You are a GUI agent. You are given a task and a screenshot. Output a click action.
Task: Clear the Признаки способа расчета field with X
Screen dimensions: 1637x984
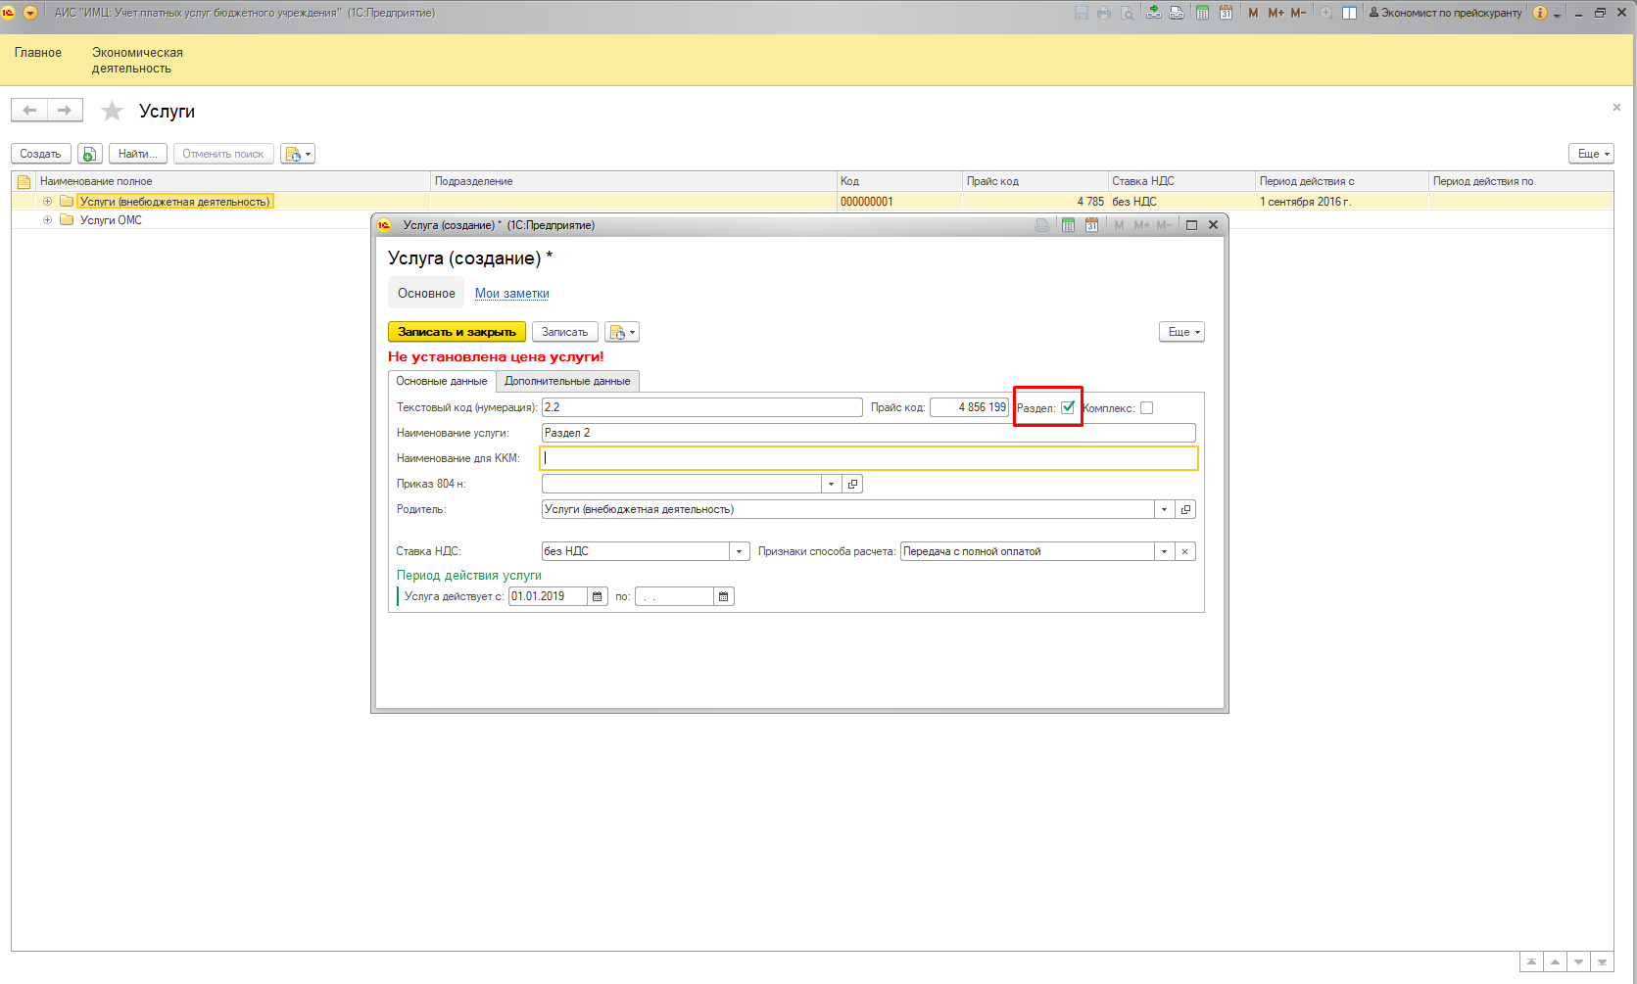pos(1184,551)
